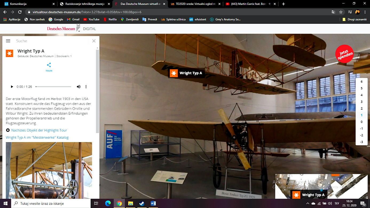Viewport: 370px width, 208px height.
Task: Close the Komunikacija tab
Action: [54, 4]
